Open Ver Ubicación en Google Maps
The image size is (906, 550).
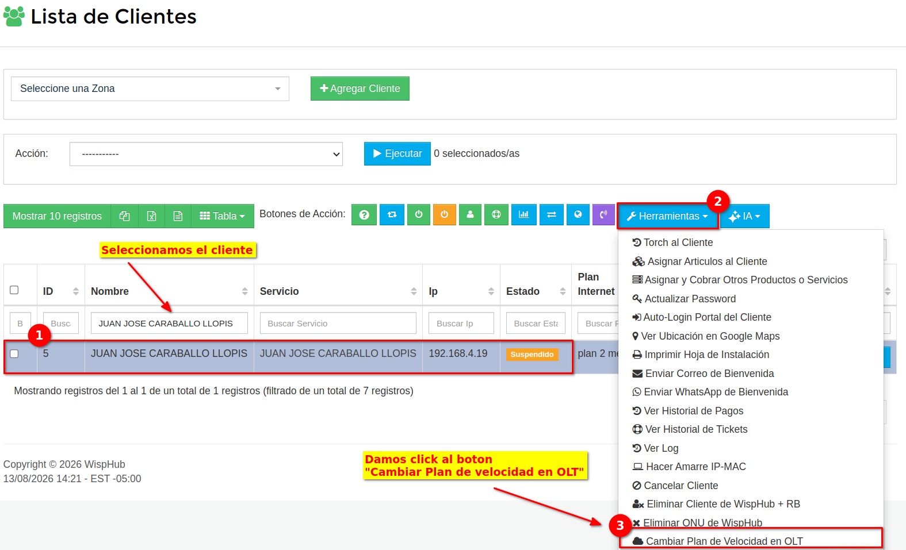tap(706, 336)
